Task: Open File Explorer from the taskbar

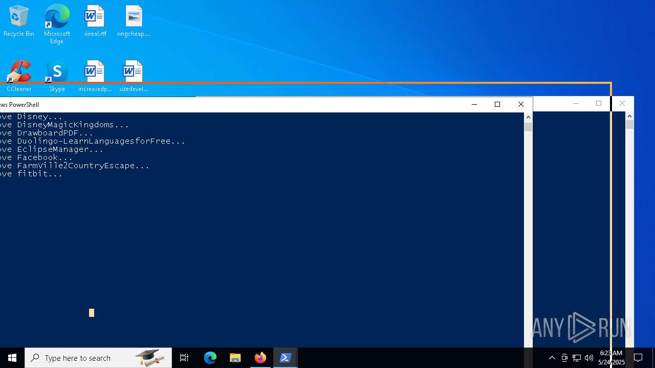Action: pos(235,358)
